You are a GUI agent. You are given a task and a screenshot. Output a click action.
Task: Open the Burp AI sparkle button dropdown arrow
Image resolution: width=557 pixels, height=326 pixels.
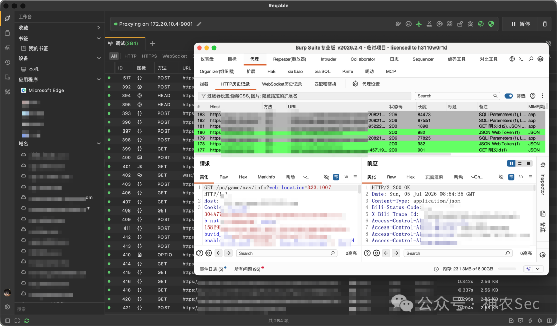click(538, 269)
